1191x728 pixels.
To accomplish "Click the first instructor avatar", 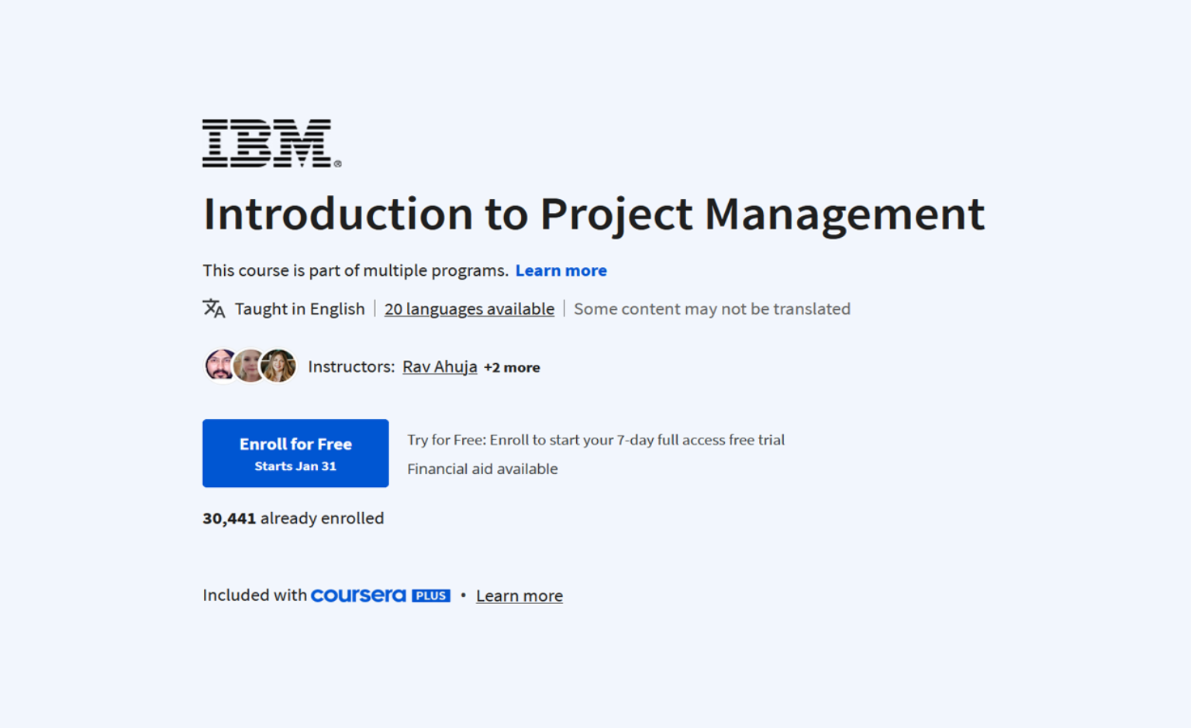I will click(219, 366).
